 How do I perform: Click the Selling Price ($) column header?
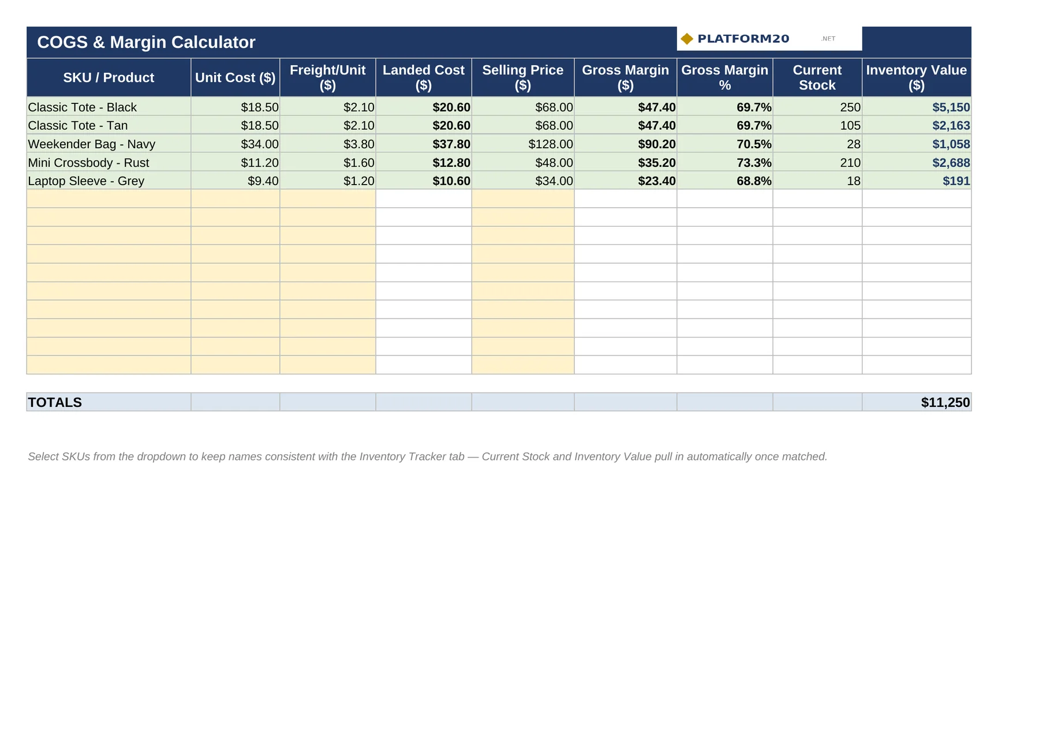[523, 77]
